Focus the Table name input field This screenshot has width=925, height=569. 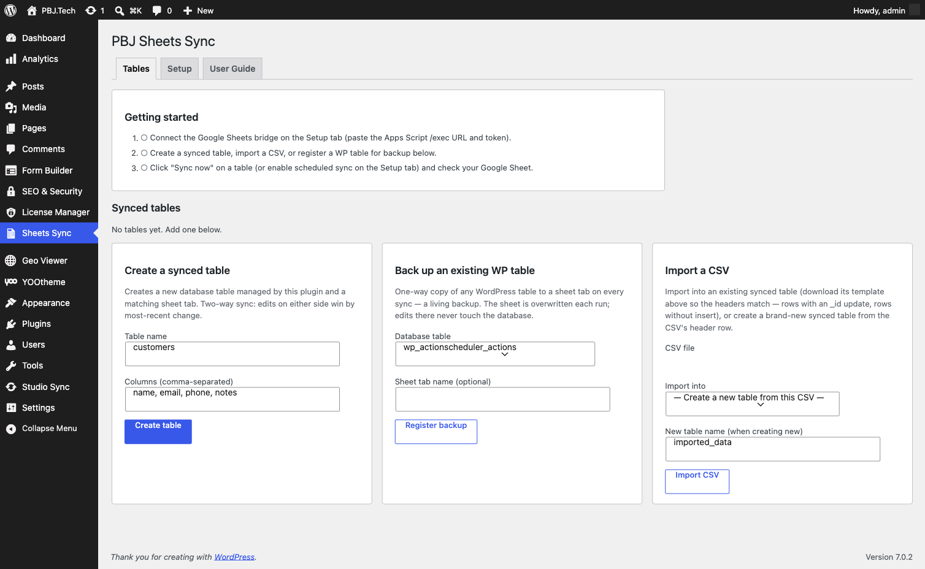coord(232,354)
